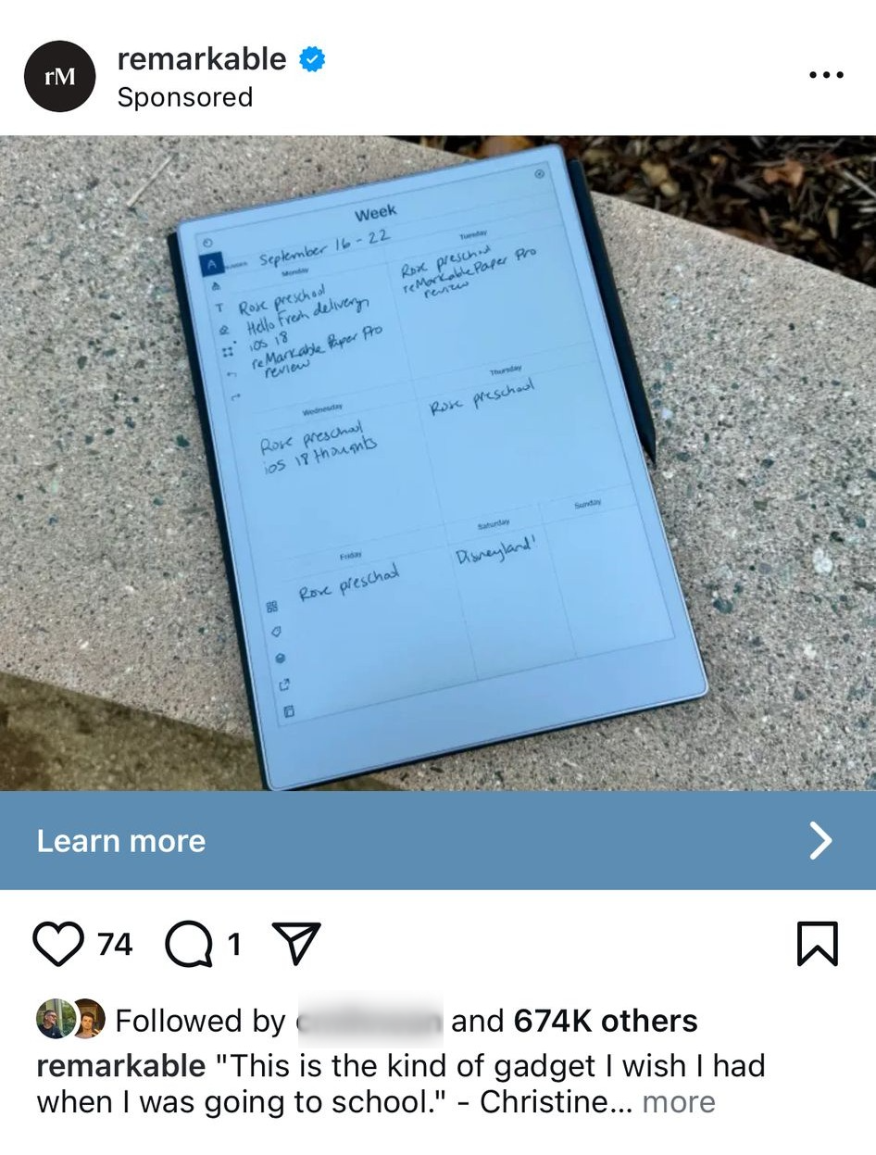Open the rM profile picture avatar
This screenshot has width=876, height=1155.
tap(60, 77)
